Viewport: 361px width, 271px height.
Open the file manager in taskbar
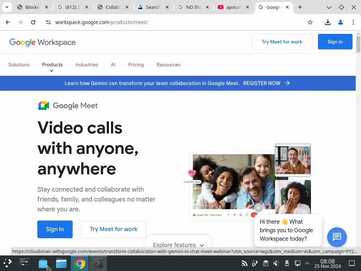pos(61,263)
